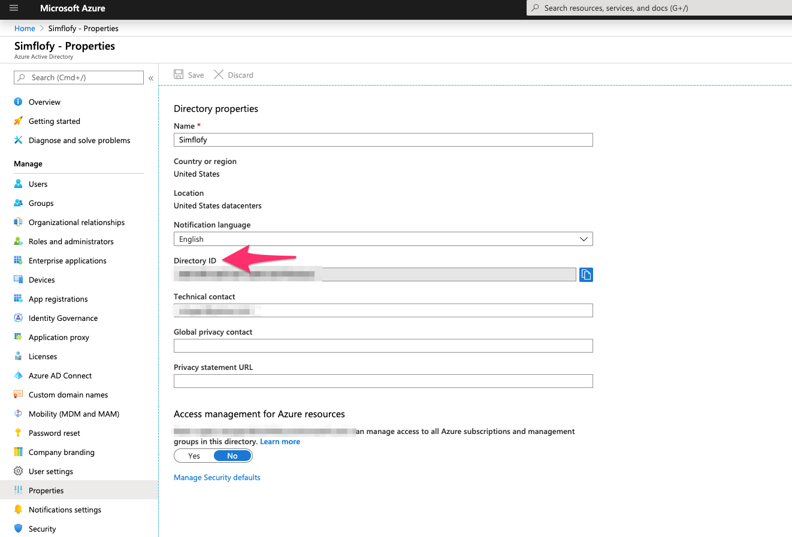Open the Notification language dropdown
This screenshot has width=792, height=537.
(383, 239)
